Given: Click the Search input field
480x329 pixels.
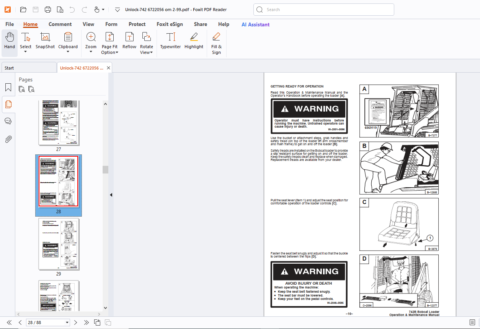Looking at the screenshot, I should point(324,10).
